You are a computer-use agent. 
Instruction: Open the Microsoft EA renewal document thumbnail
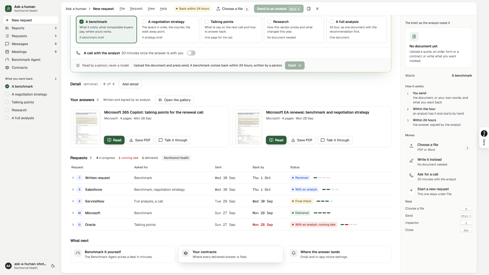[249, 127]
